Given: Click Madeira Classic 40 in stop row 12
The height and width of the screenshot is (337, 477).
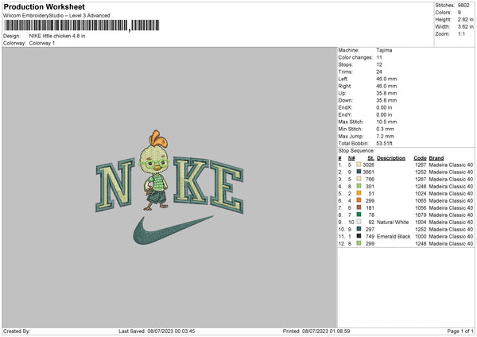Looking at the screenshot, I should click(x=451, y=244).
